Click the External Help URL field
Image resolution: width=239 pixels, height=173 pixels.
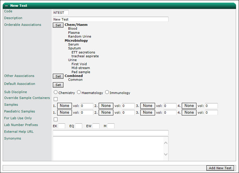tap(111, 133)
